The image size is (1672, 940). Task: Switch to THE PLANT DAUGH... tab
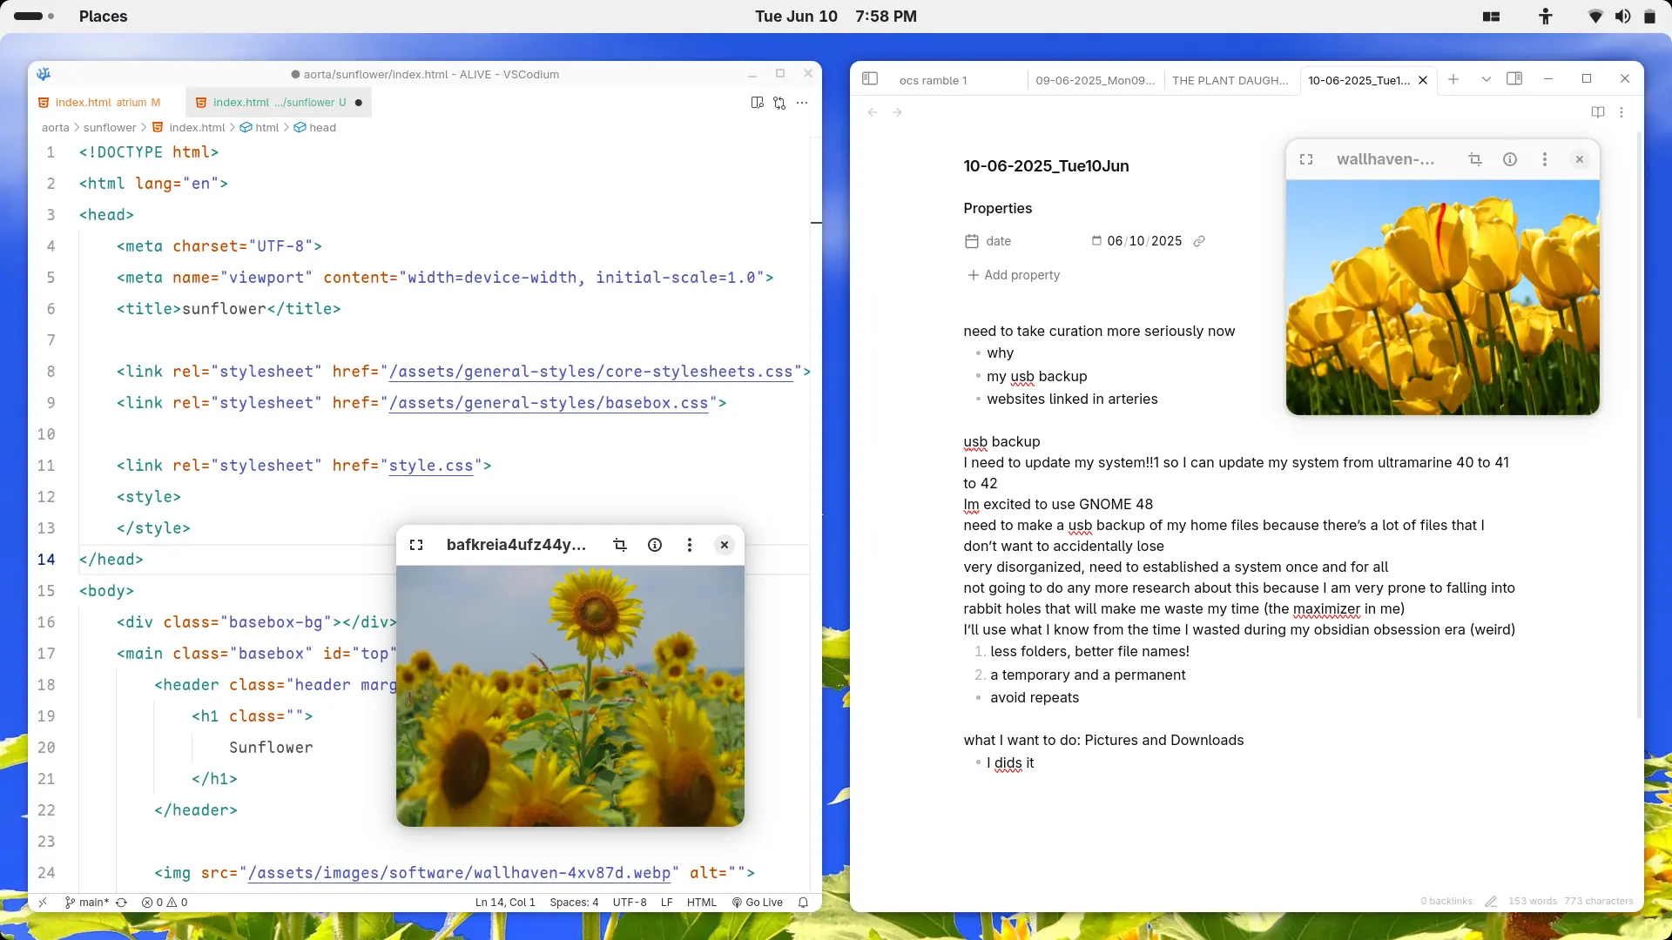[x=1230, y=80]
